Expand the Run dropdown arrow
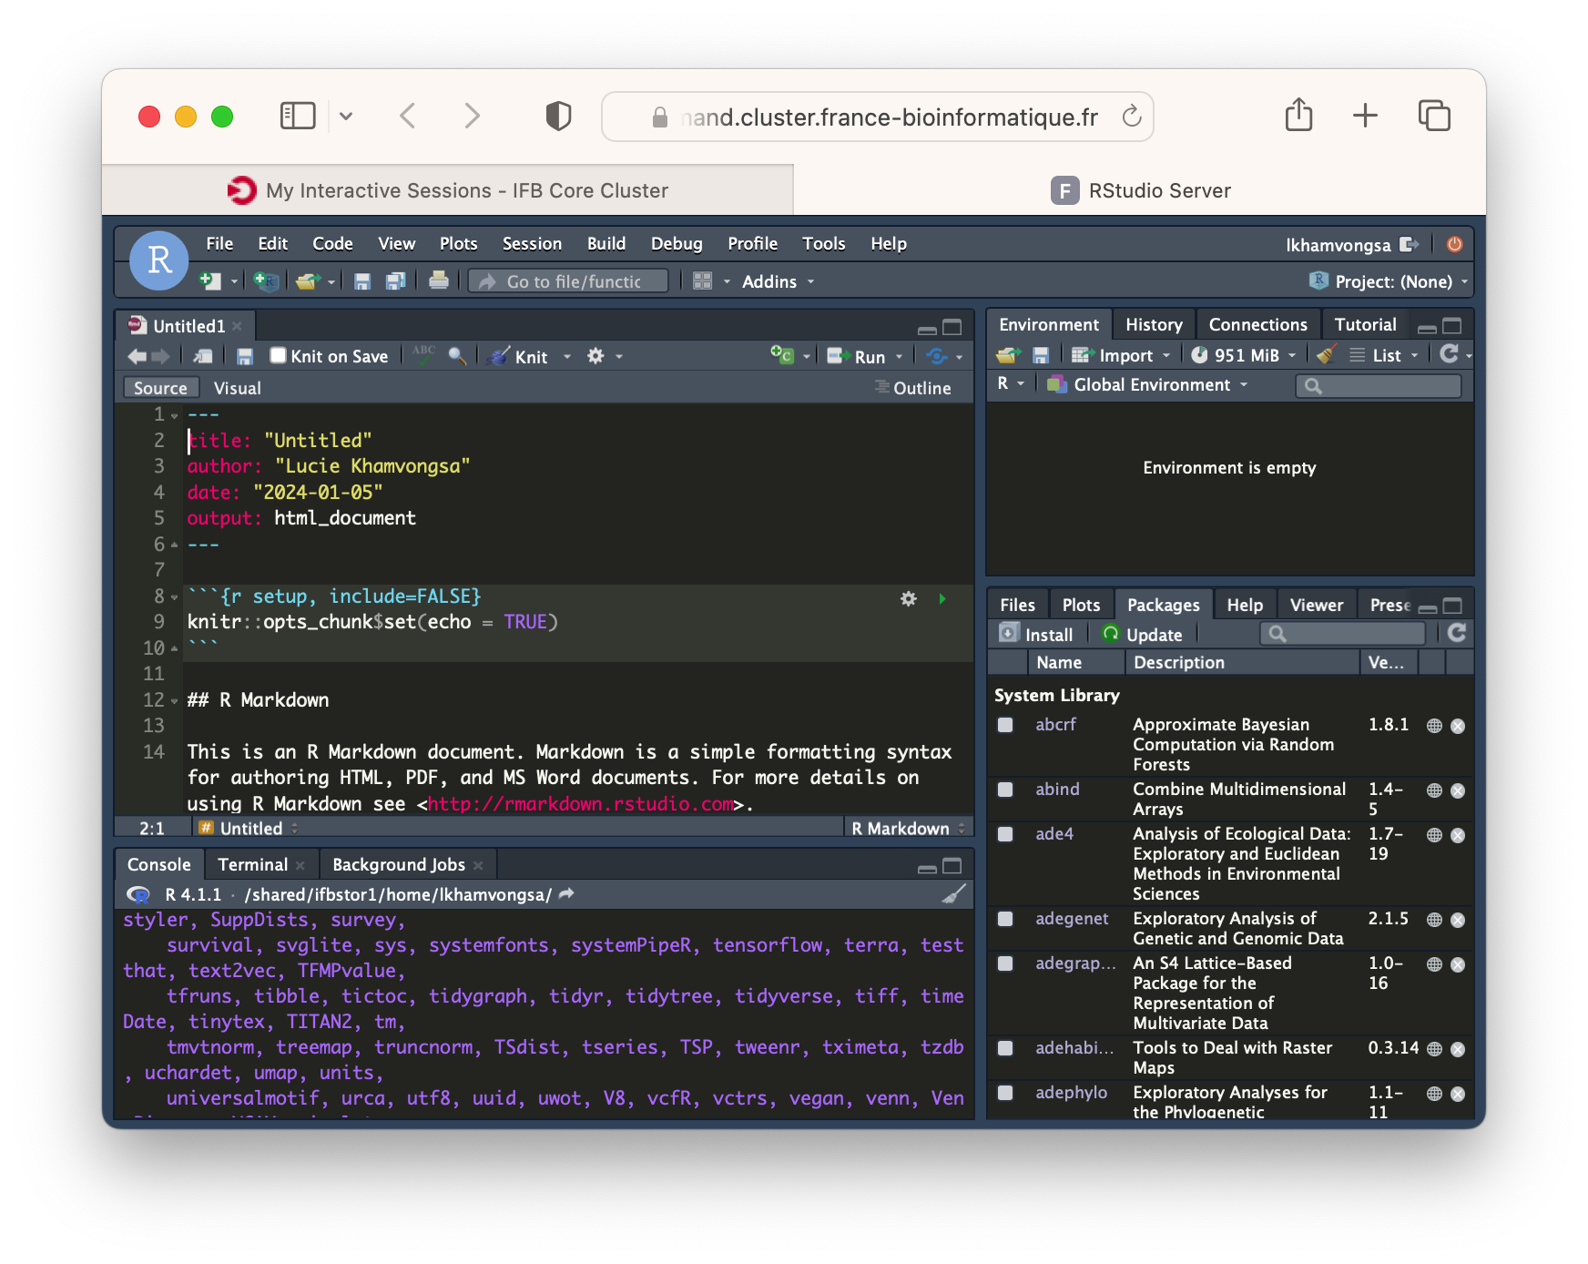Viewport: 1588px width, 1264px height. coord(900,357)
